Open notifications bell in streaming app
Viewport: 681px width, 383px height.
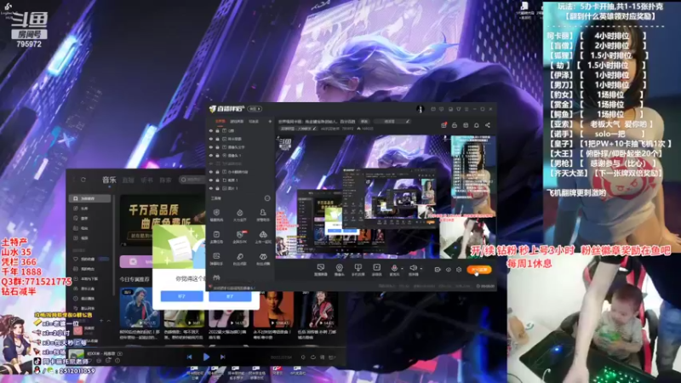tap(477, 125)
